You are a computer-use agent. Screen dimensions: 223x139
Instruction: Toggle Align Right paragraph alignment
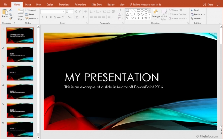tap(99, 17)
